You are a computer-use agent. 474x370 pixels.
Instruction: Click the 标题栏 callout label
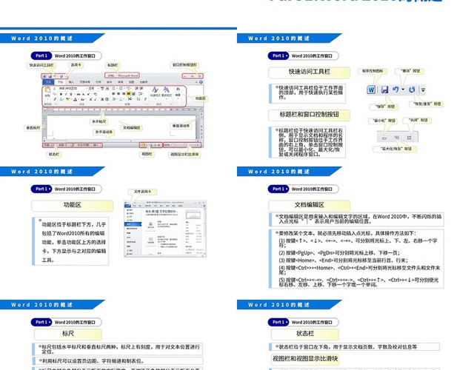click(x=113, y=65)
